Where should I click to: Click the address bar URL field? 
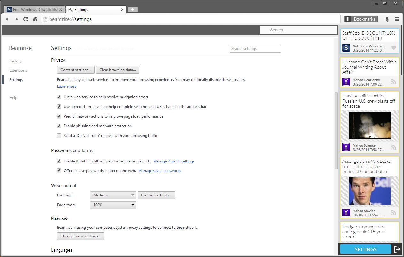pos(191,19)
